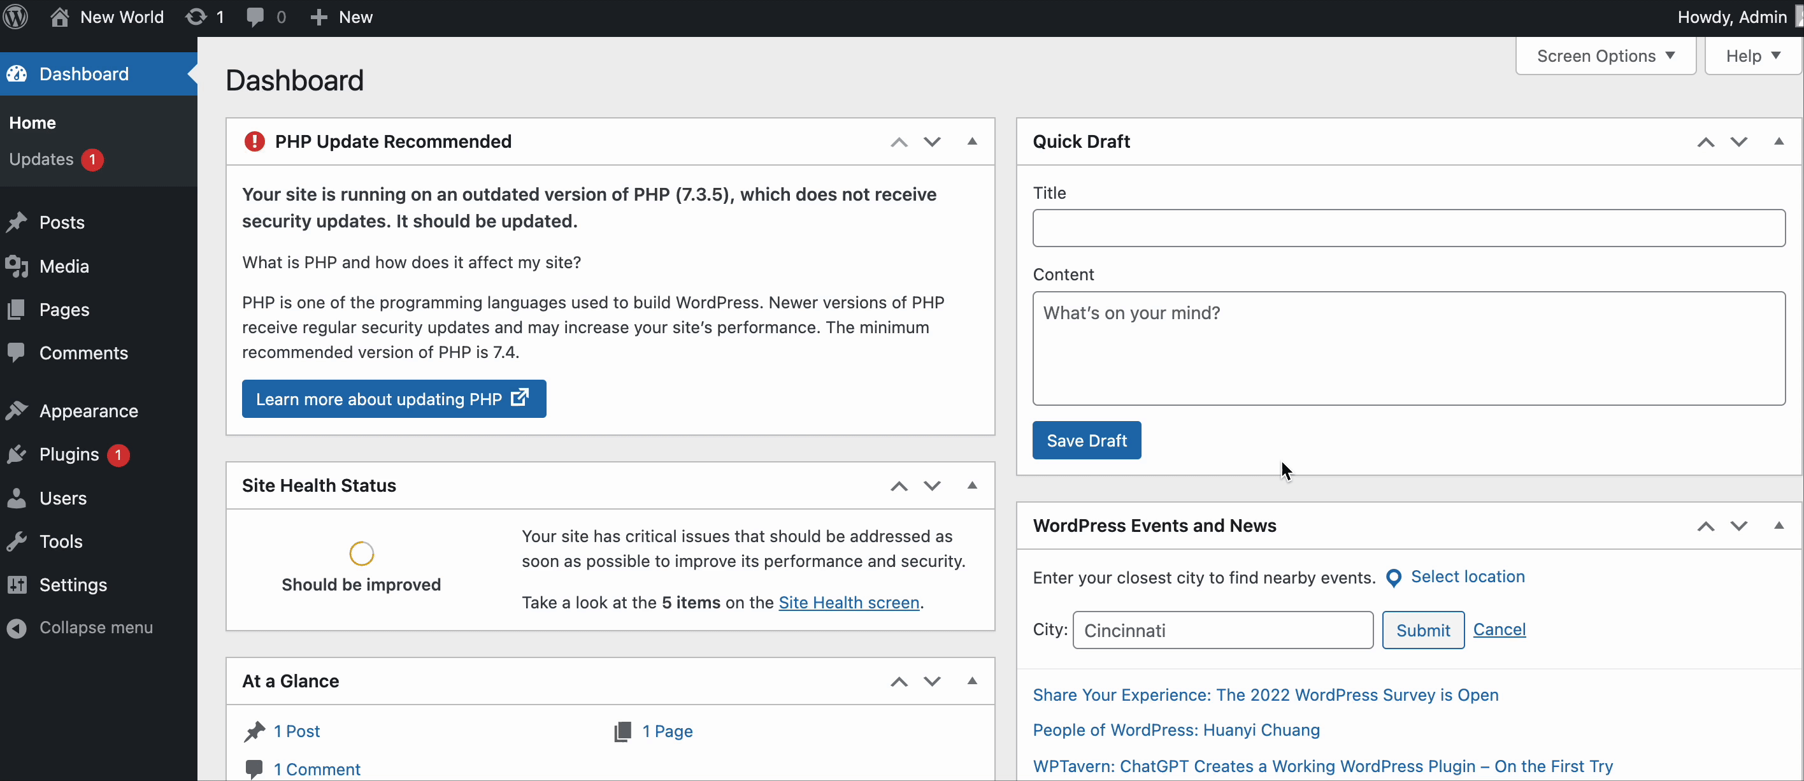
Task: Click the Dashboard gauge icon in sidebar
Action: click(x=17, y=73)
